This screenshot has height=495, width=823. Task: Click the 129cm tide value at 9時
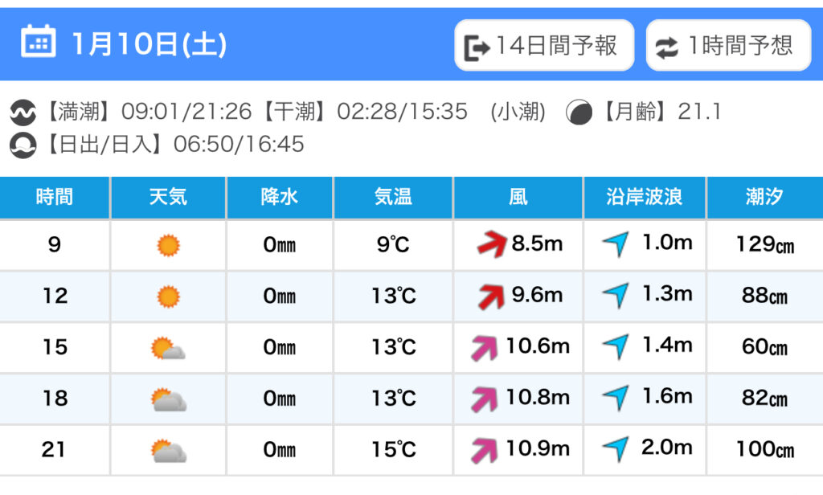[x=764, y=245]
